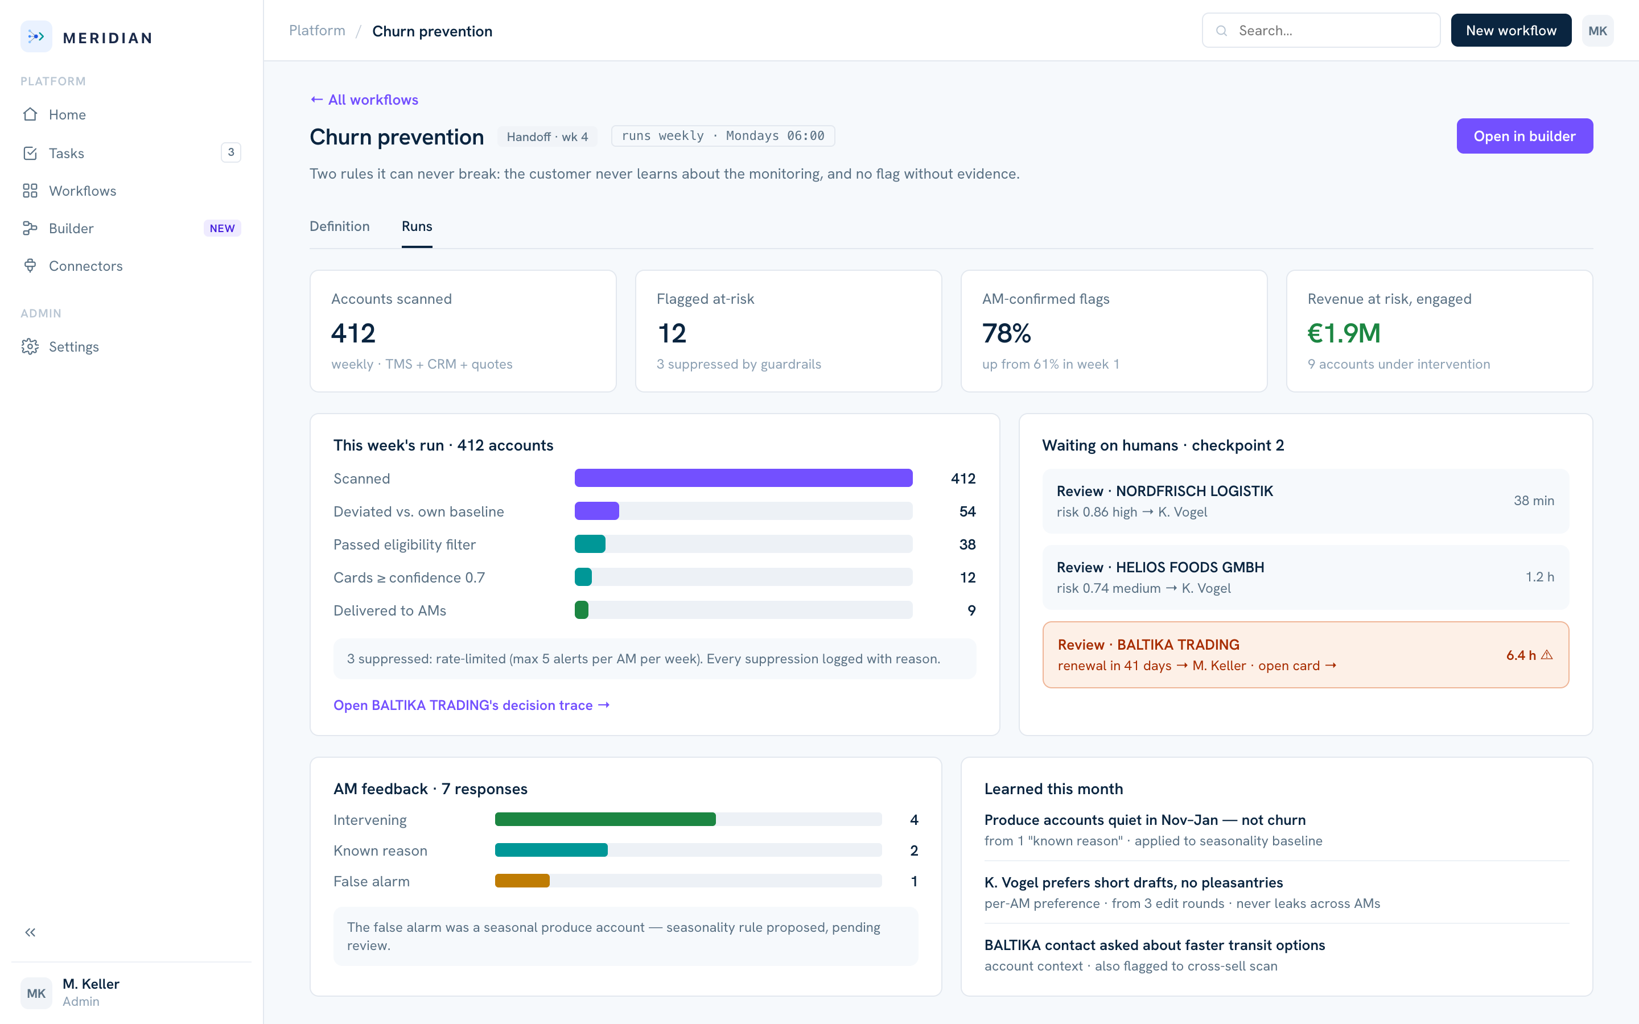The width and height of the screenshot is (1639, 1024).
Task: Click the Deviated vs. own baseline bar
Action: coord(743,511)
